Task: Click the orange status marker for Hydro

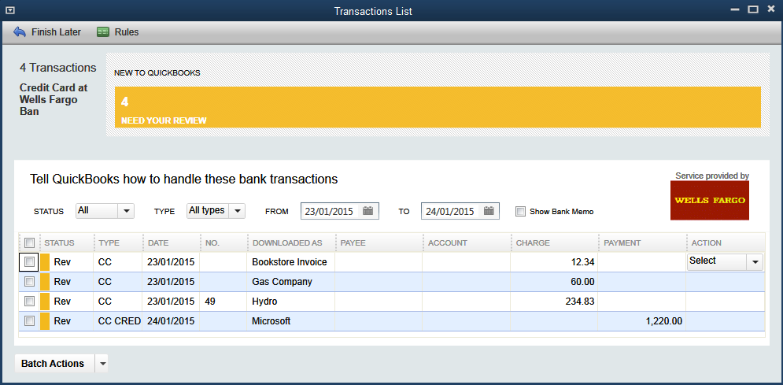Action: pyautogui.click(x=44, y=302)
